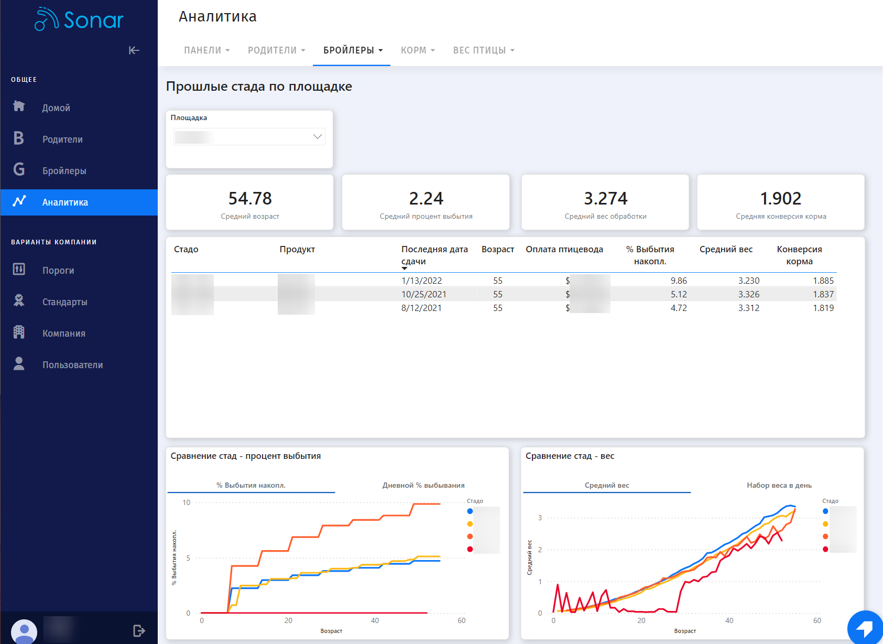Click the Площадка dropdown chevron
This screenshot has width=883, height=644.
click(317, 137)
